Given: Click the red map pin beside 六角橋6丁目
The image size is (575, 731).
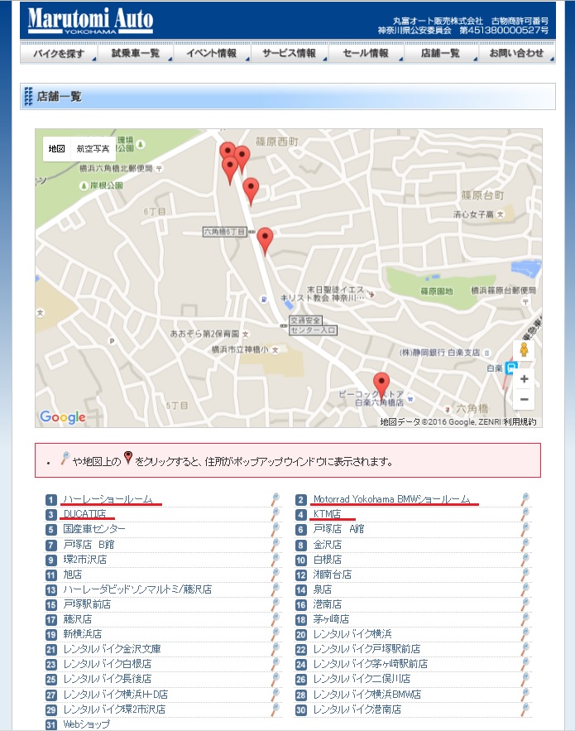Looking at the screenshot, I should (265, 241).
